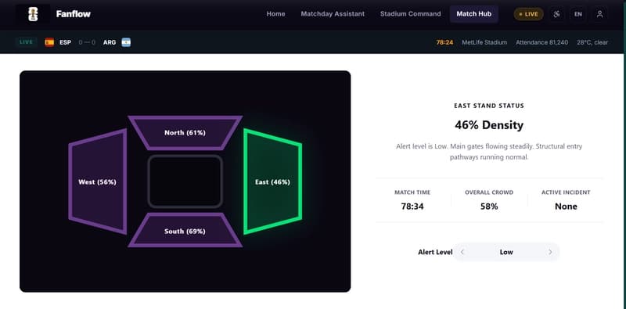Toggle the amber LIVE indicator pill
Viewport: 626px width, 309px height.
coord(528,14)
